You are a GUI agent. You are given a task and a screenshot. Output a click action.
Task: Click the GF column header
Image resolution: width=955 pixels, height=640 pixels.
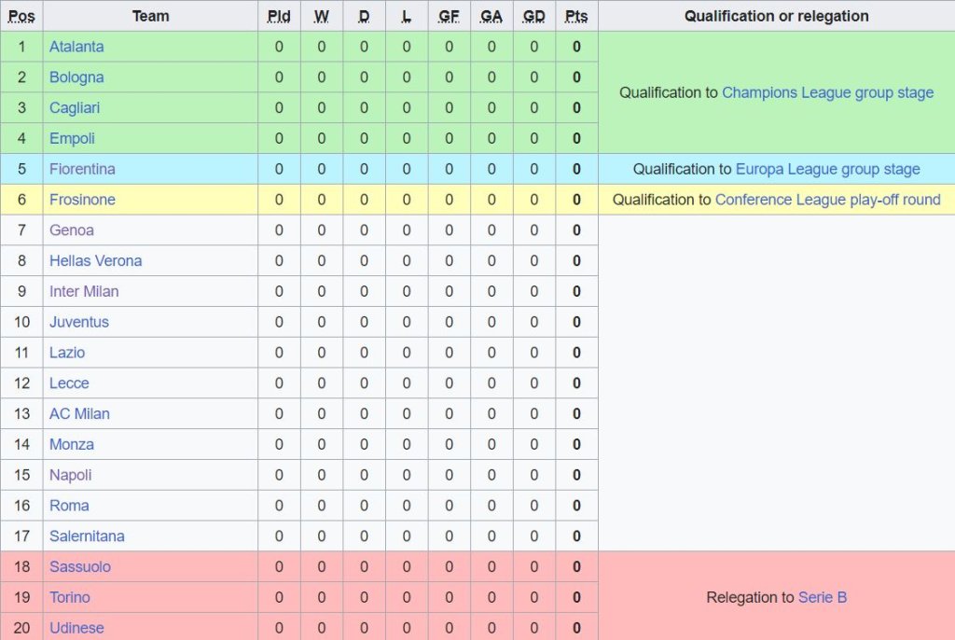pos(449,16)
